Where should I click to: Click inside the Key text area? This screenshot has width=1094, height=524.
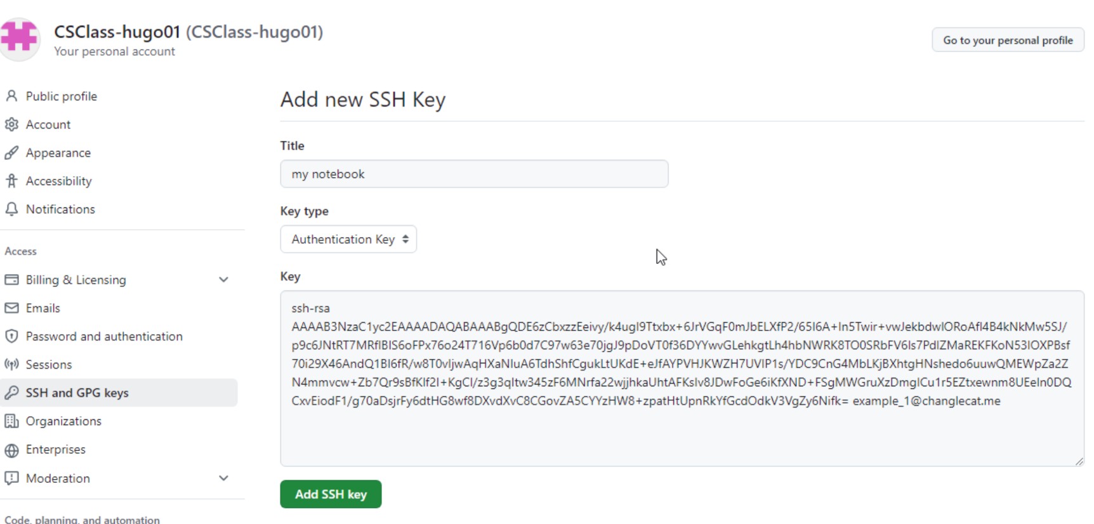(682, 379)
